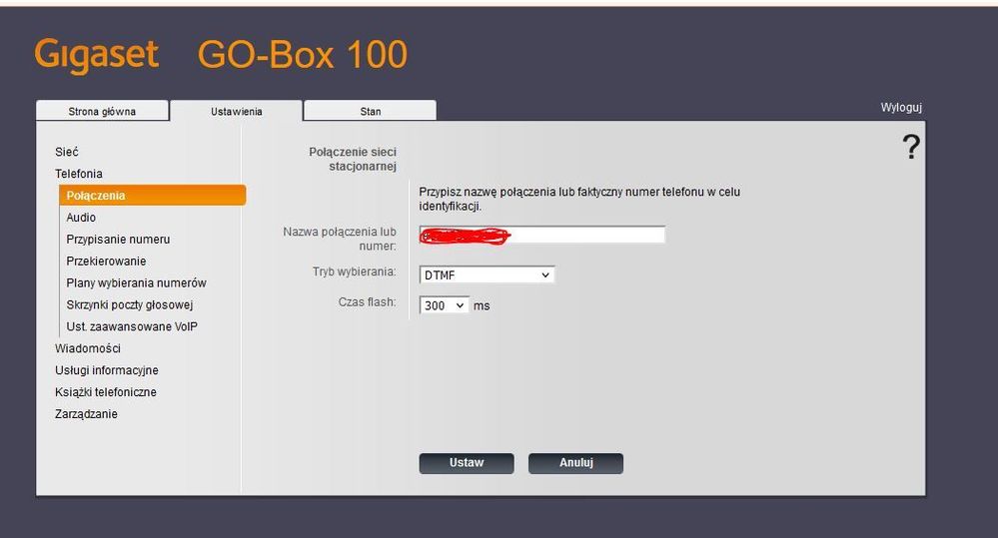Expand the Tryb wybierania DTMF dropdown
This screenshot has width=998, height=538.
(487, 274)
